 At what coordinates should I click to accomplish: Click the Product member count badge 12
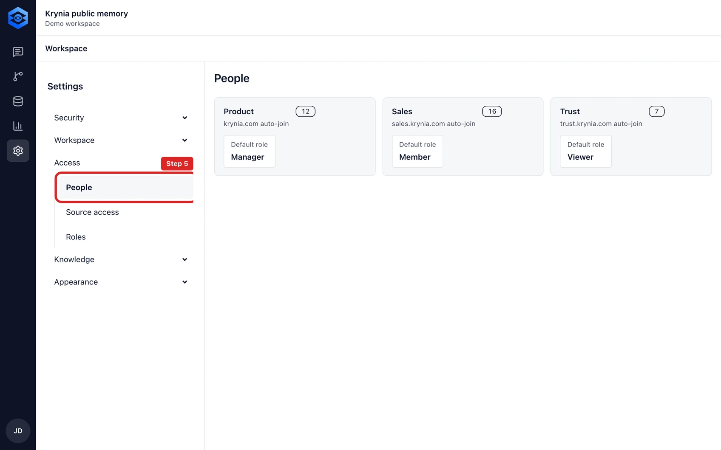click(306, 111)
